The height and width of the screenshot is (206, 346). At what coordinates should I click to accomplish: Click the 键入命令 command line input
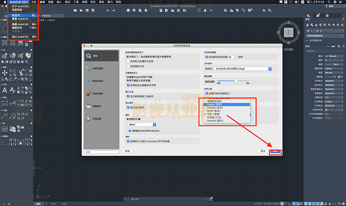(x=168, y=199)
